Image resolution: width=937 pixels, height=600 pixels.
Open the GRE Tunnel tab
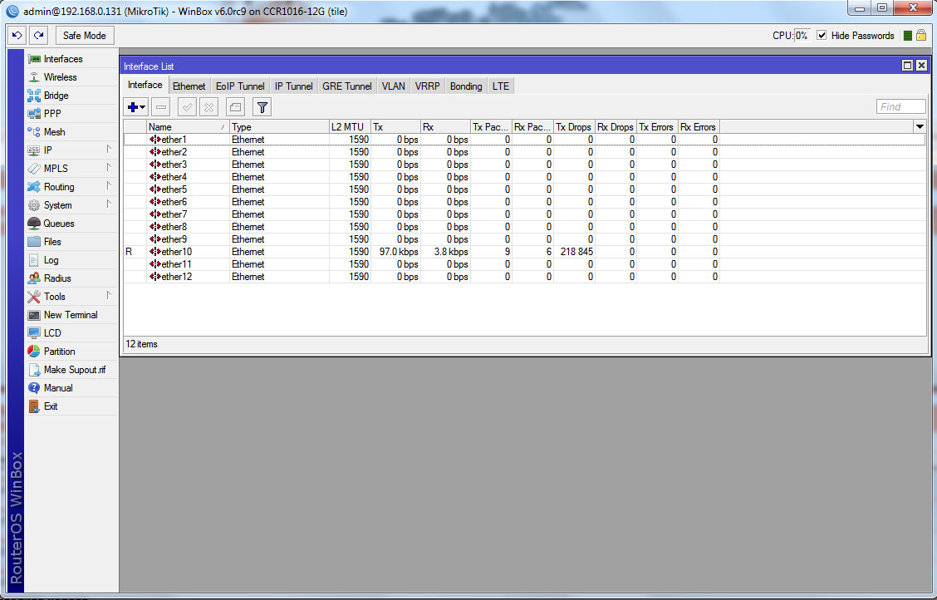point(346,85)
